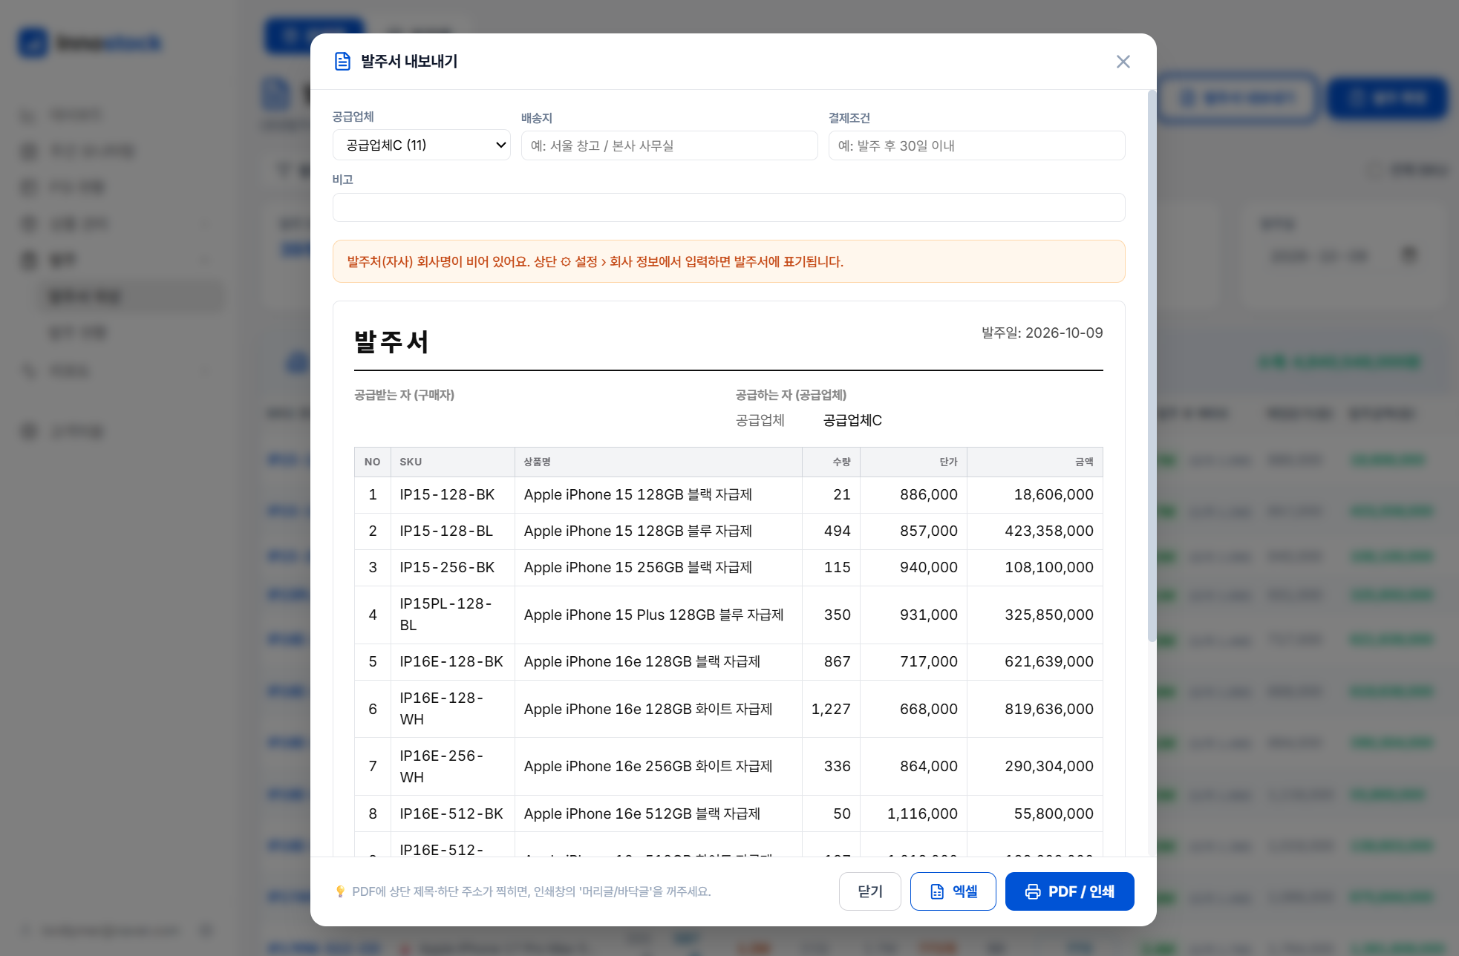Click the lightbulb tip icon in footer
Image resolution: width=1459 pixels, height=956 pixels.
click(340, 891)
